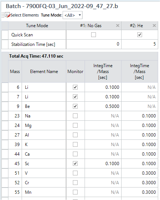Check the Monitor box for Mn

[75, 192]
